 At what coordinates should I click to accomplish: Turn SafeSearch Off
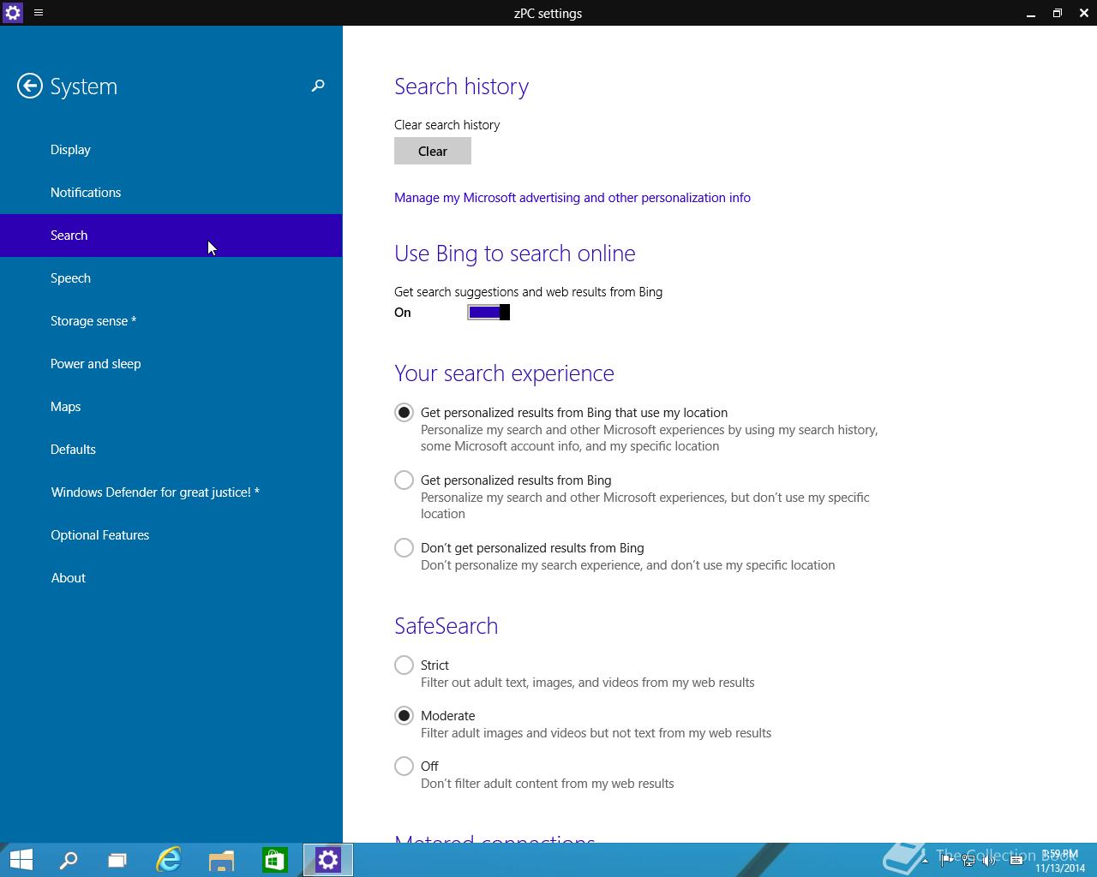point(404,767)
